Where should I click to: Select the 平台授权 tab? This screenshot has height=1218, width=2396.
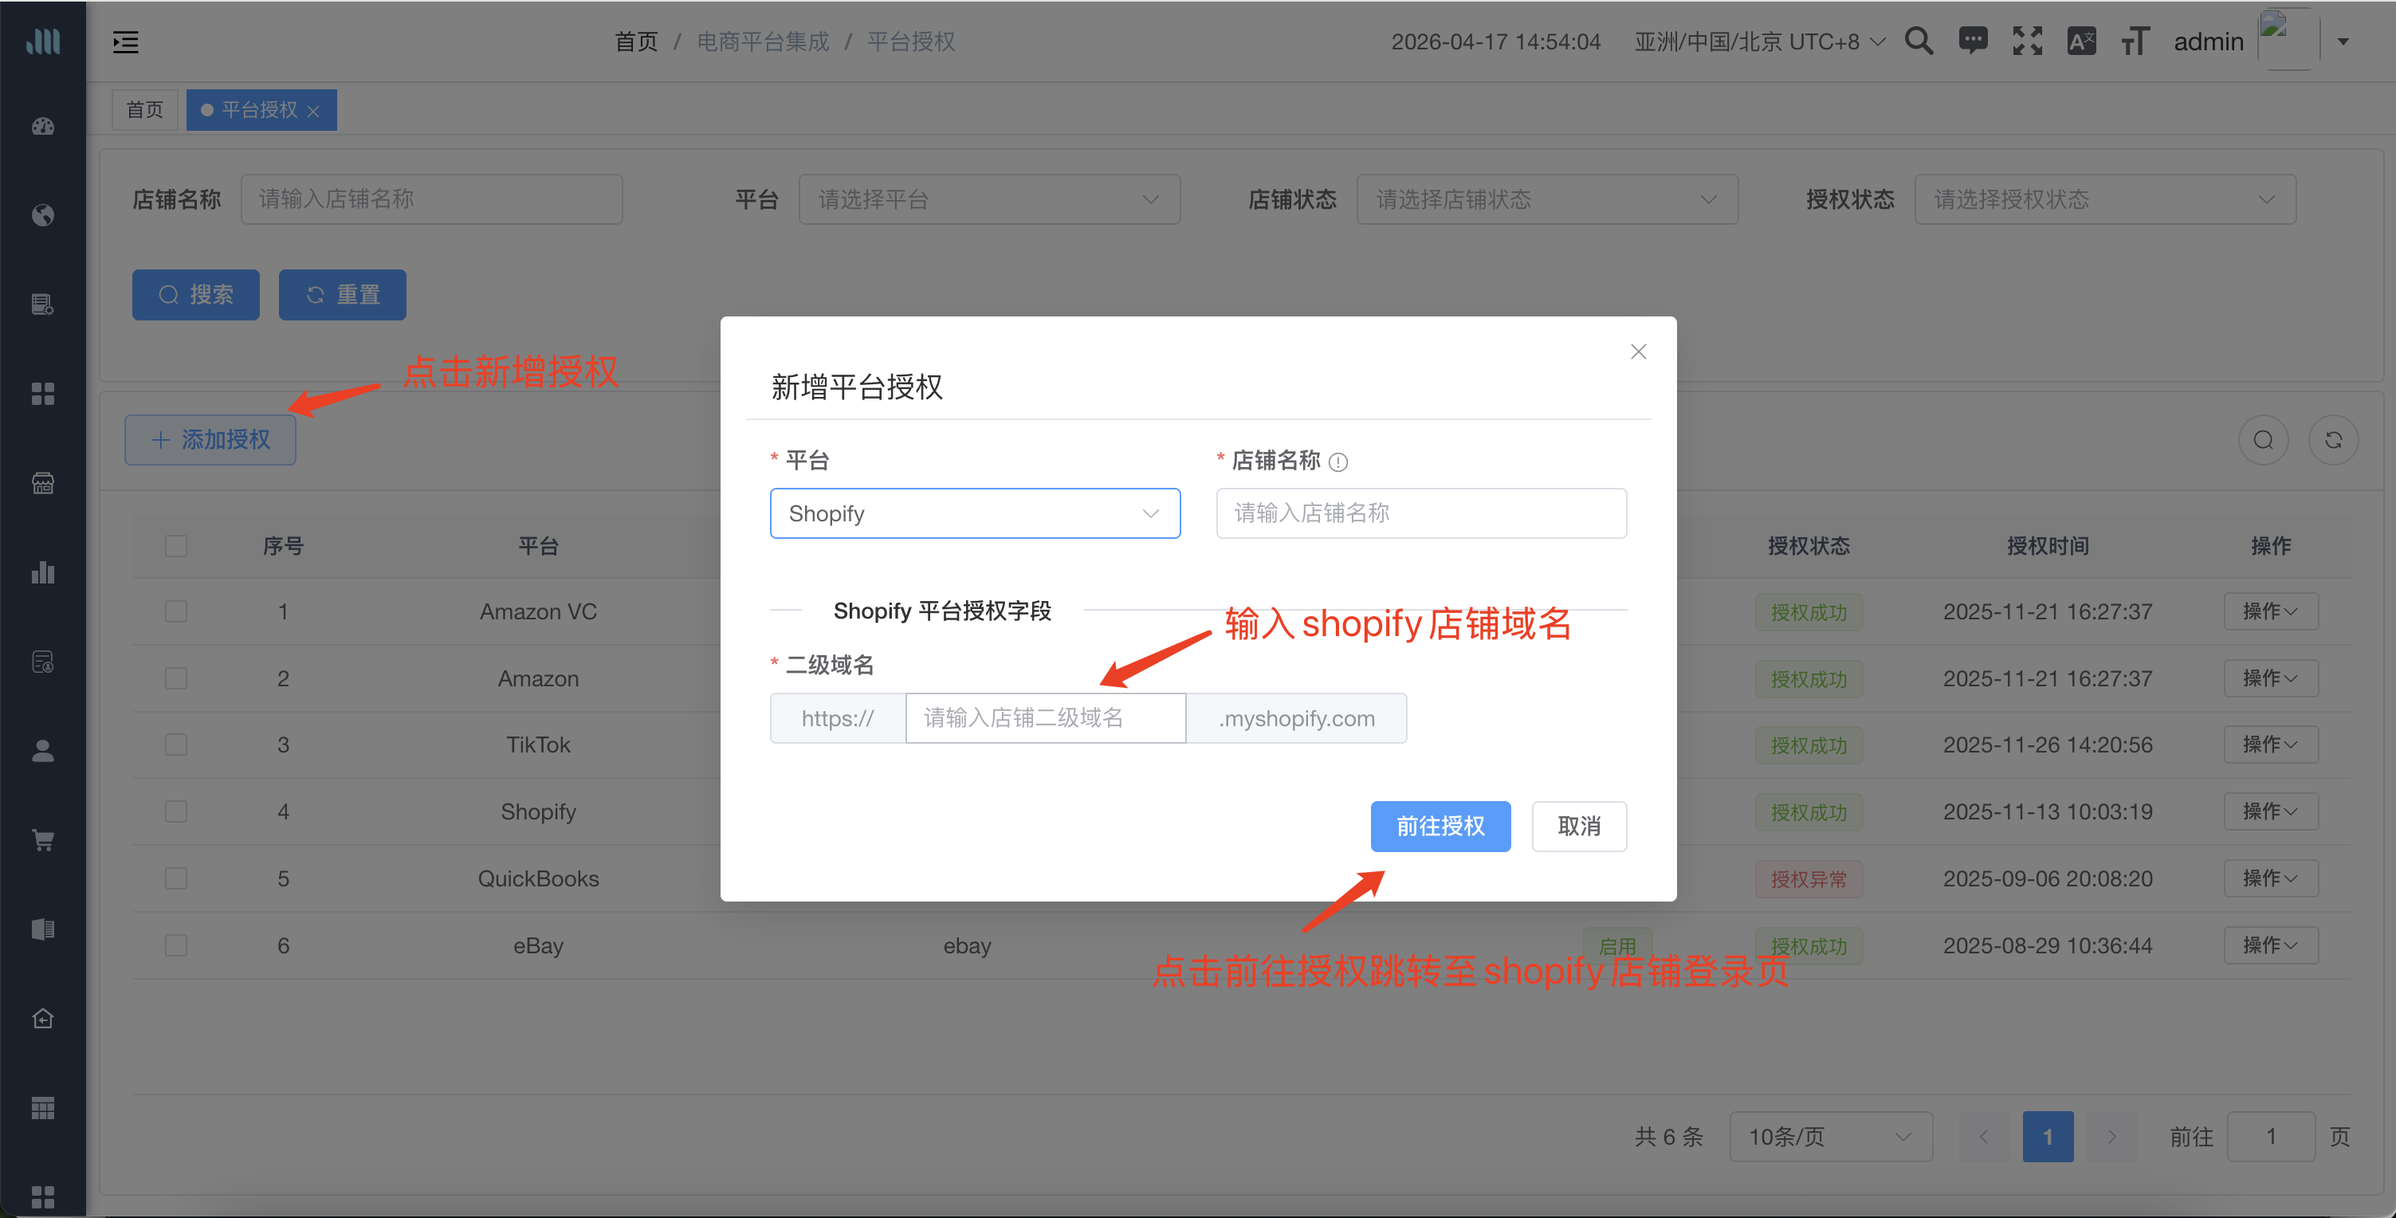tap(261, 110)
